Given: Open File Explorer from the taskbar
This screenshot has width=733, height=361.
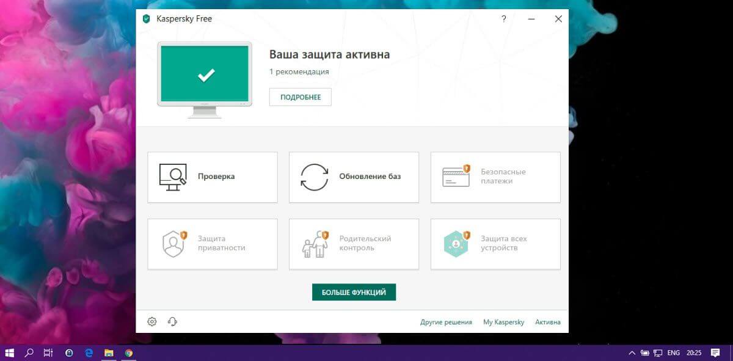Looking at the screenshot, I should click(109, 352).
